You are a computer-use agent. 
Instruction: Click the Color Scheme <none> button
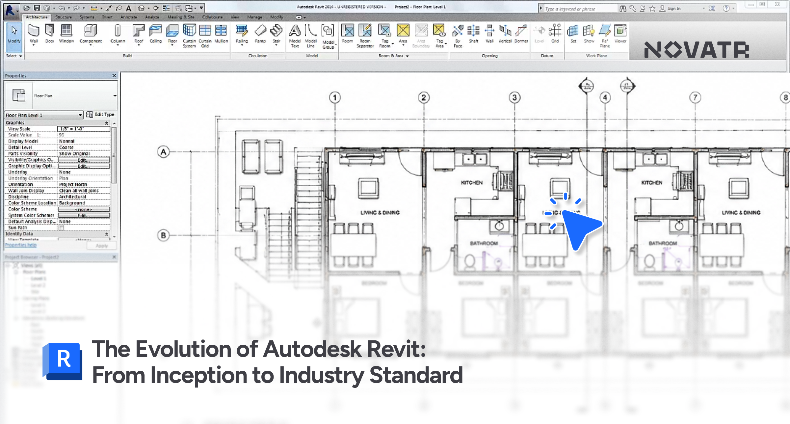click(x=84, y=209)
